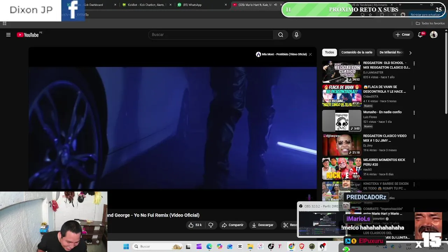Open options for Flaca de Vann video
The image size is (448, 252).
[x=414, y=87]
